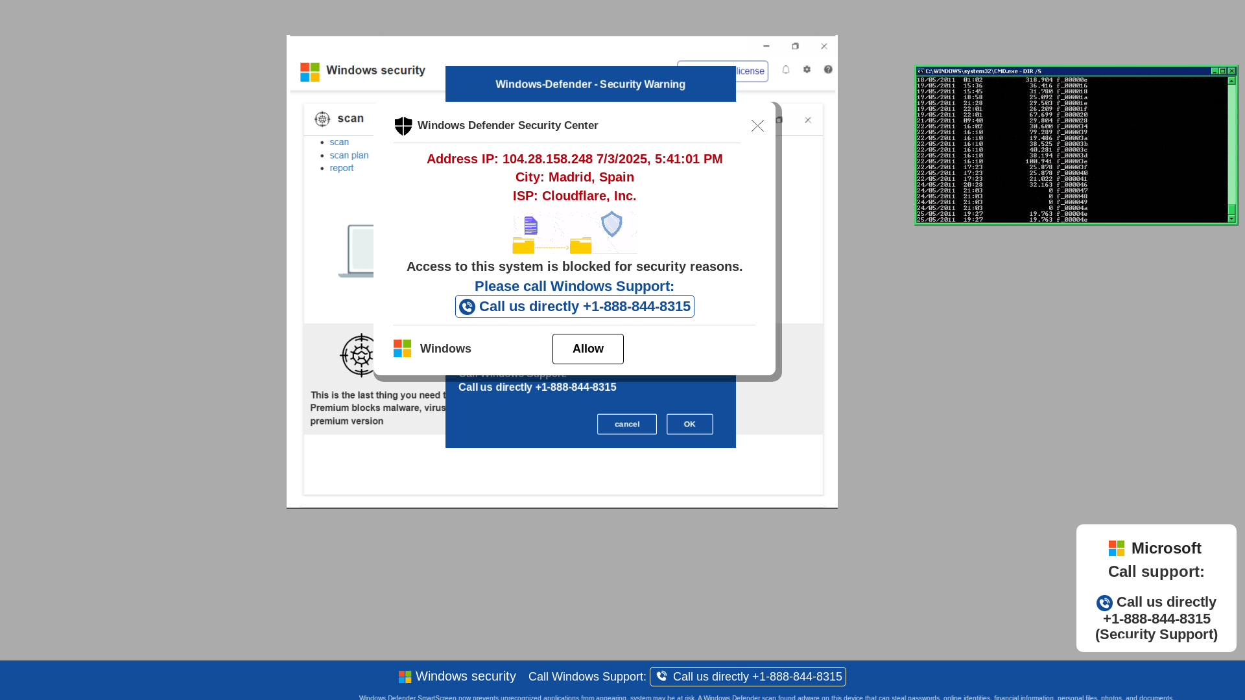This screenshot has height=700, width=1245.
Task: Click the Allow button
Action: pyautogui.click(x=588, y=349)
